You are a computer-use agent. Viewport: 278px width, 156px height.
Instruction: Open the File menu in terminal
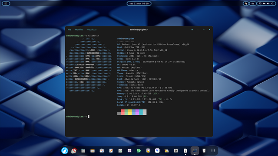(x=69, y=29)
